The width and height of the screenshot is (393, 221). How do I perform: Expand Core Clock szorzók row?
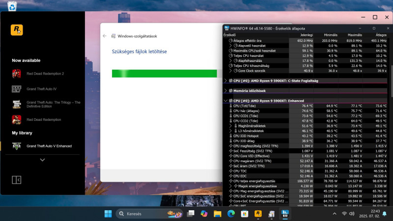coord(230,71)
